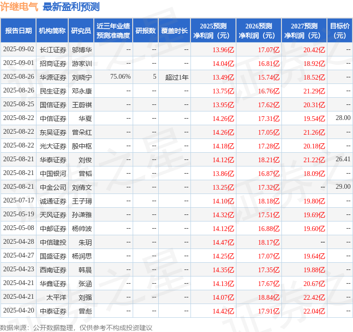The image size is (353, 332).
Task: Click researcher name 刘倩文
Action: tap(81, 187)
